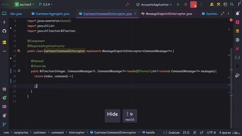This screenshot has height=136, width=242.
Task: Open the Problems alert tool window
Action: [x=4, y=115]
